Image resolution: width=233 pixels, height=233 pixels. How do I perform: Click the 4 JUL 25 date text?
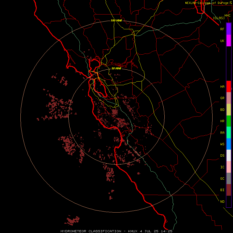pyautogui.click(x=149, y=231)
